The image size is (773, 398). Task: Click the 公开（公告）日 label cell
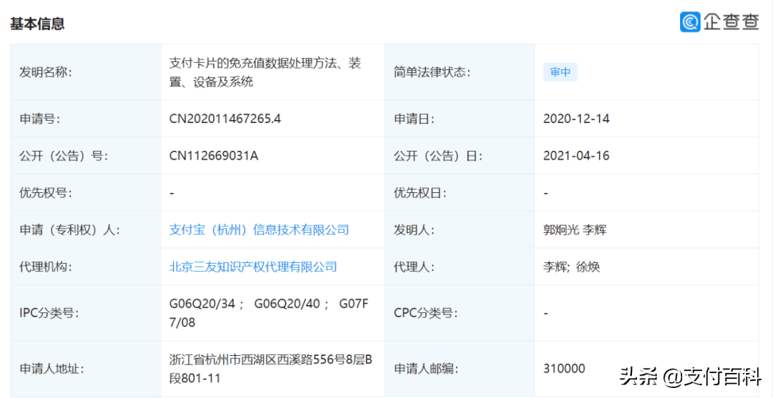[460, 156]
